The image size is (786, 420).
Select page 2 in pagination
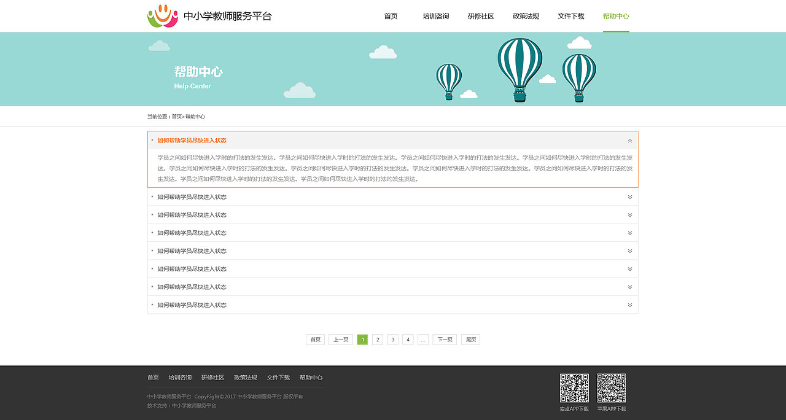coord(377,339)
